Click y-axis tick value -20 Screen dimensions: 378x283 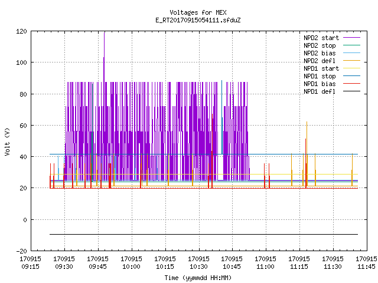click(21, 251)
